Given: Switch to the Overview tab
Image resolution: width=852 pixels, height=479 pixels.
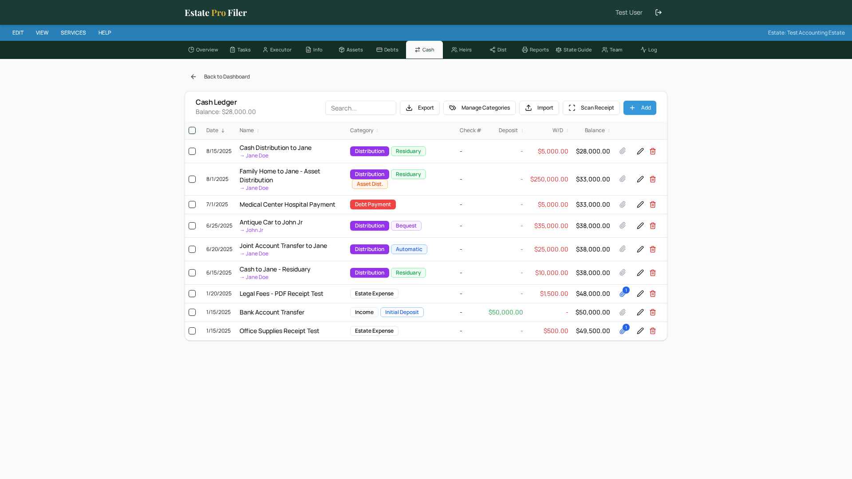Looking at the screenshot, I should point(203,50).
